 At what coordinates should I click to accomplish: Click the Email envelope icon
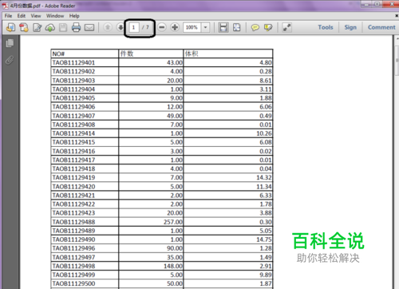(x=89, y=27)
